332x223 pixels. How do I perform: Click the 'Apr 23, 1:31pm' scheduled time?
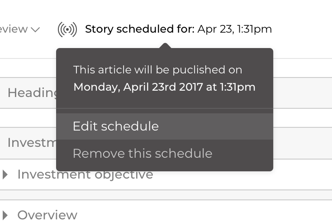point(235,29)
